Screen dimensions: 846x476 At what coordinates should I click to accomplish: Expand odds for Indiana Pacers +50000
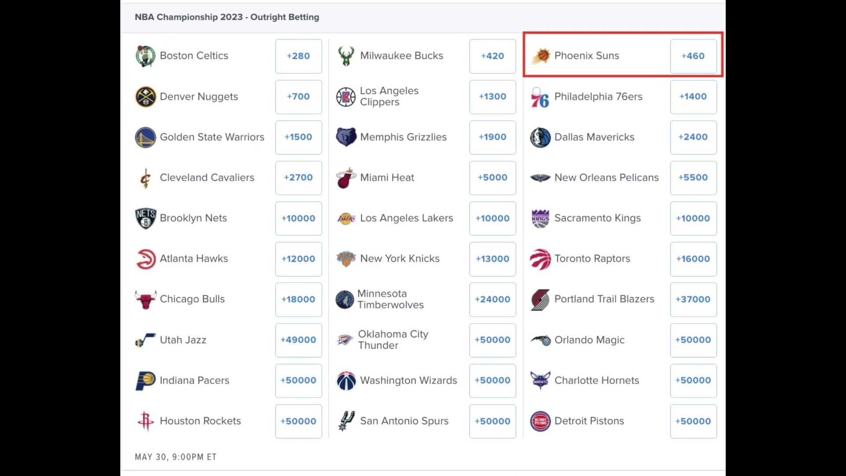click(298, 381)
